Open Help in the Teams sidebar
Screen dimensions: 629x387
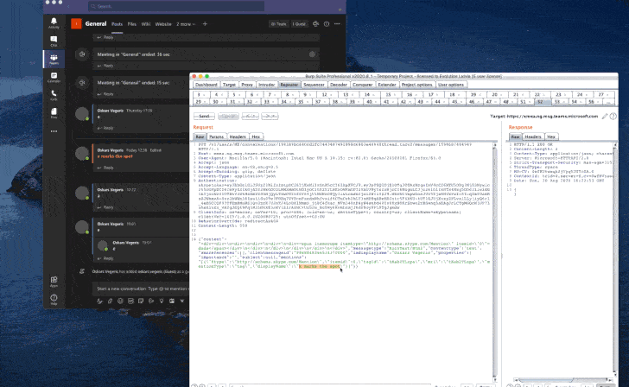point(54,299)
